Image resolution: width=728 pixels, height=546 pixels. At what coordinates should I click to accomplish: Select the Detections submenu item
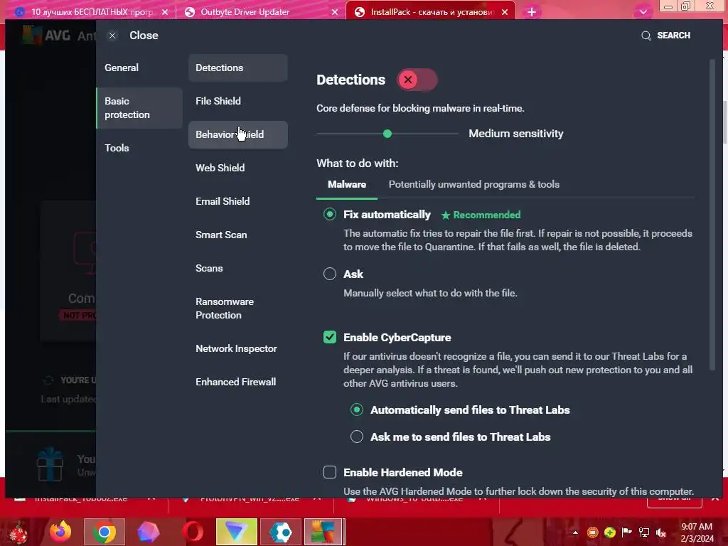[x=237, y=68]
